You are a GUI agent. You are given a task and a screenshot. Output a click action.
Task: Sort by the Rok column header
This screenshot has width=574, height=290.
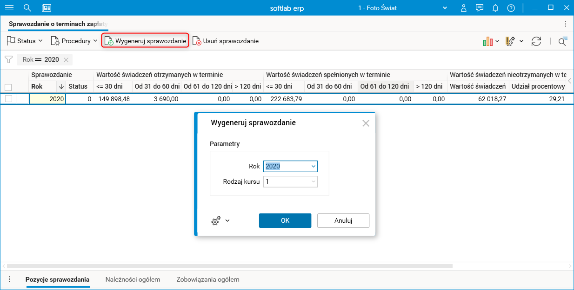point(43,86)
